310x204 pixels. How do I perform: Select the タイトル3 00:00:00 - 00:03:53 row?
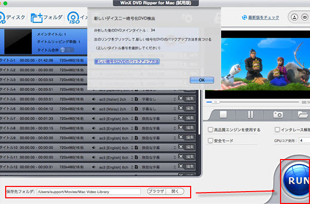point(44,80)
